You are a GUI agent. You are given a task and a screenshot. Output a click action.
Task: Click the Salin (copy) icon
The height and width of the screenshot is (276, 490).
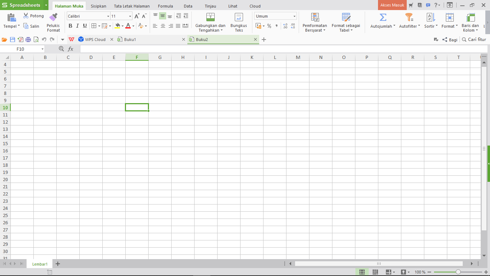pyautogui.click(x=26, y=26)
